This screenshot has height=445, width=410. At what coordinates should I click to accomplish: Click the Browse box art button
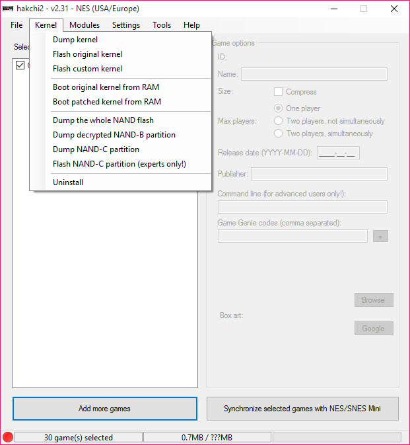374,300
